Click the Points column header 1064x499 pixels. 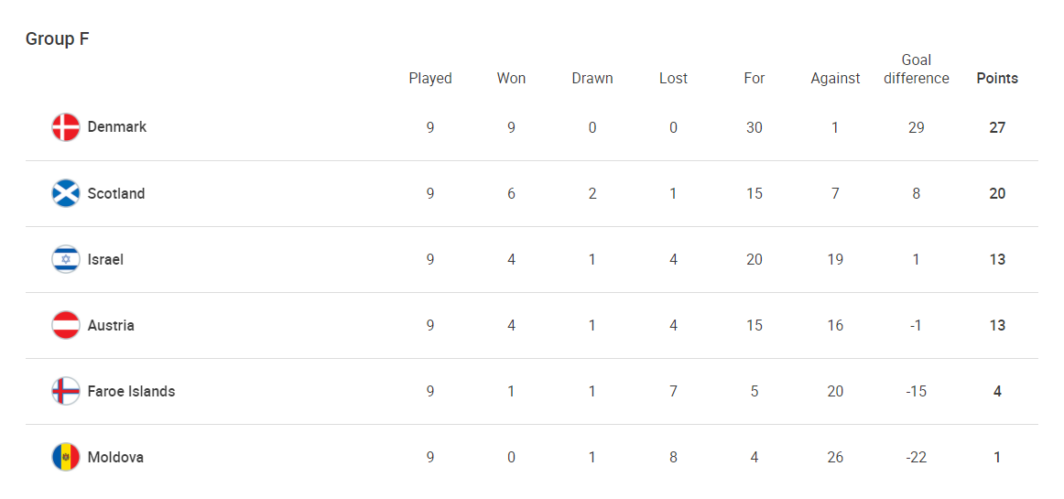pos(997,79)
